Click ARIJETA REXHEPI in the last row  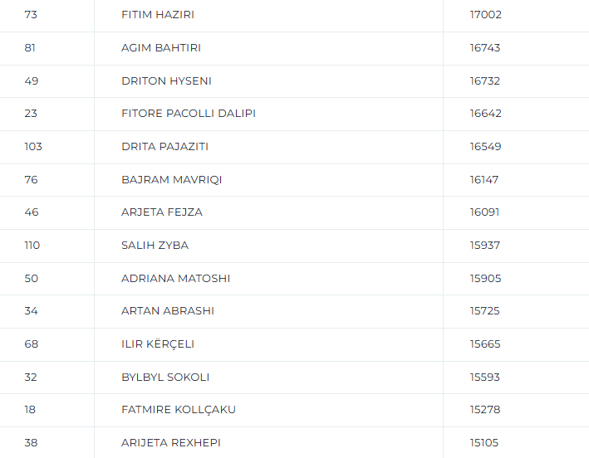pos(171,442)
